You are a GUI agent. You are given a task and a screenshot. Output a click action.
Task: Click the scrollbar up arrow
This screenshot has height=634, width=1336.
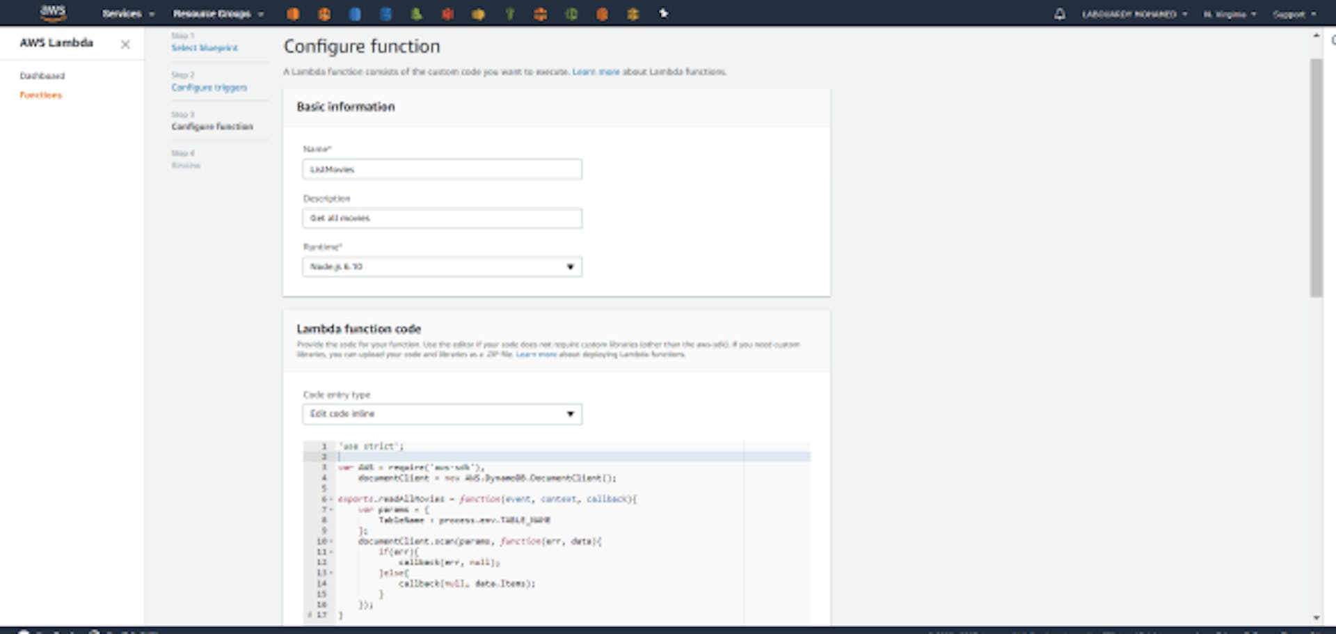(1316, 35)
